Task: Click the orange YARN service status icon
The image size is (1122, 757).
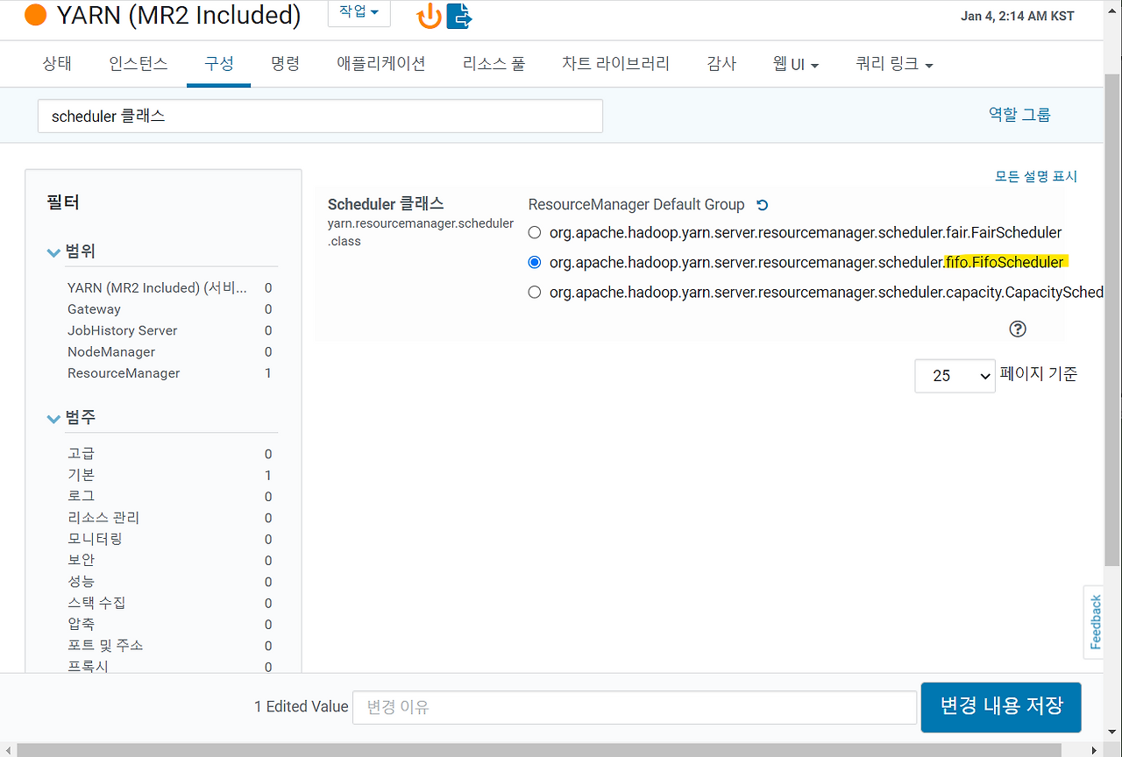Action: 36,15
